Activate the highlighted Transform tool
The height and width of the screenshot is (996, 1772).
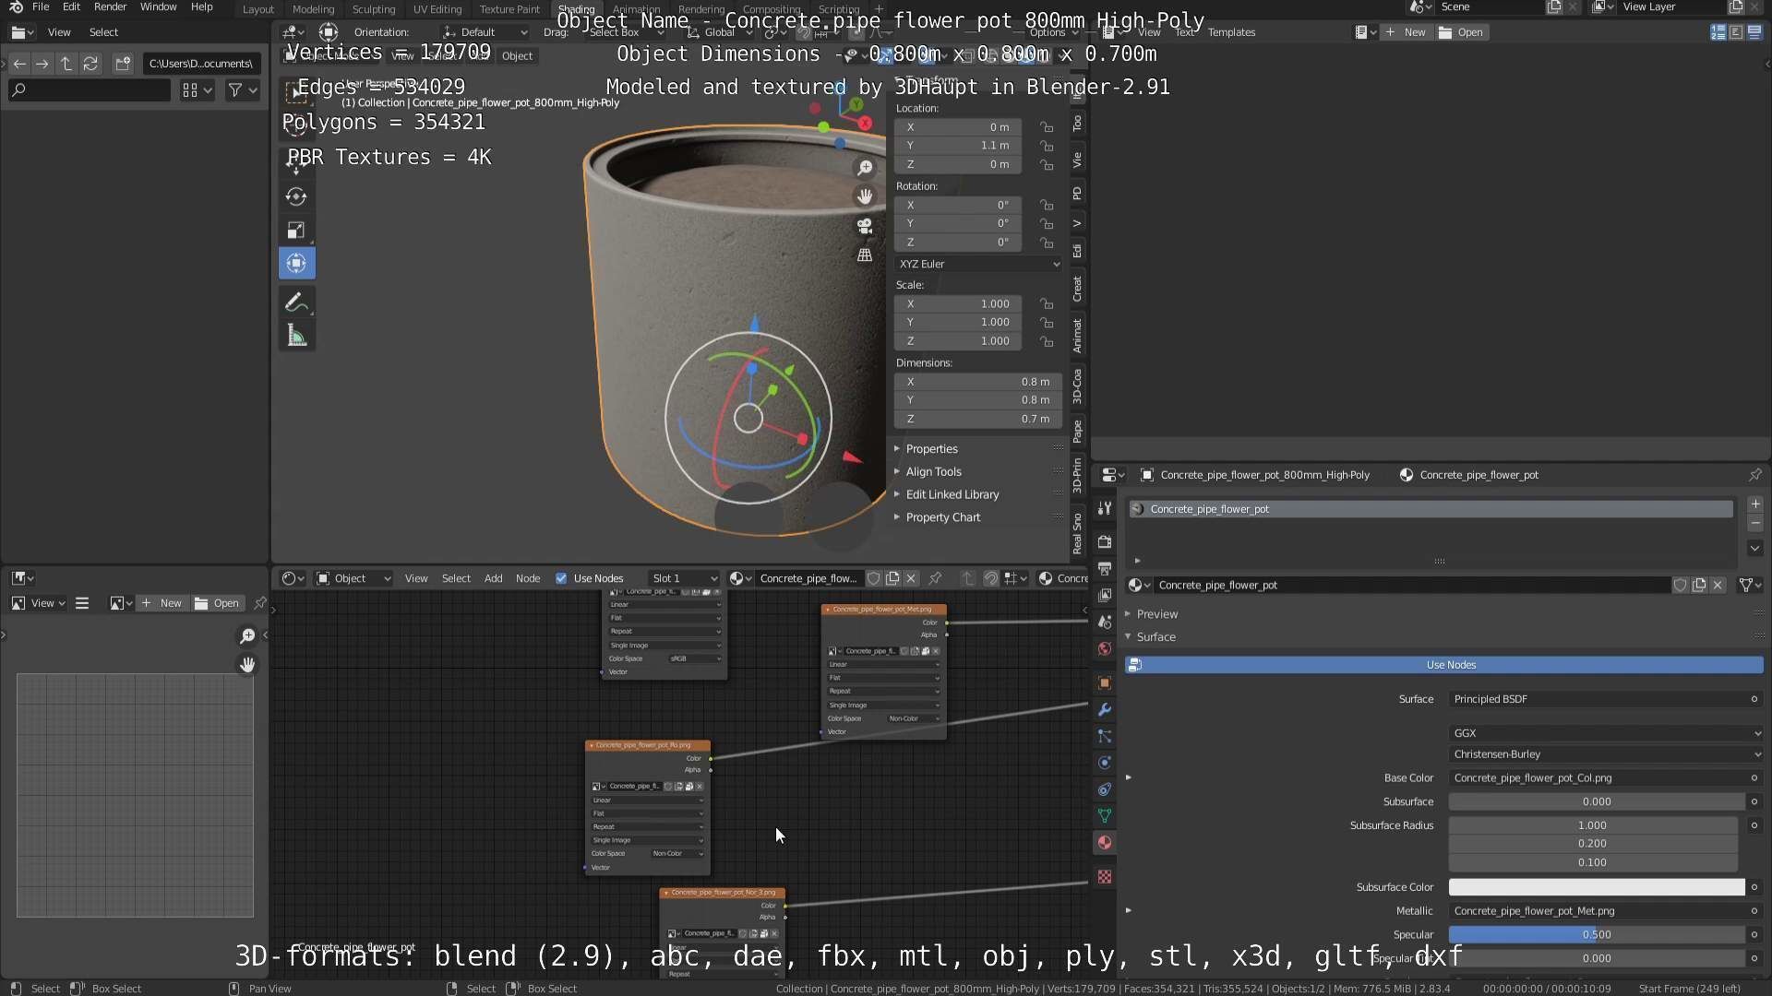click(296, 263)
